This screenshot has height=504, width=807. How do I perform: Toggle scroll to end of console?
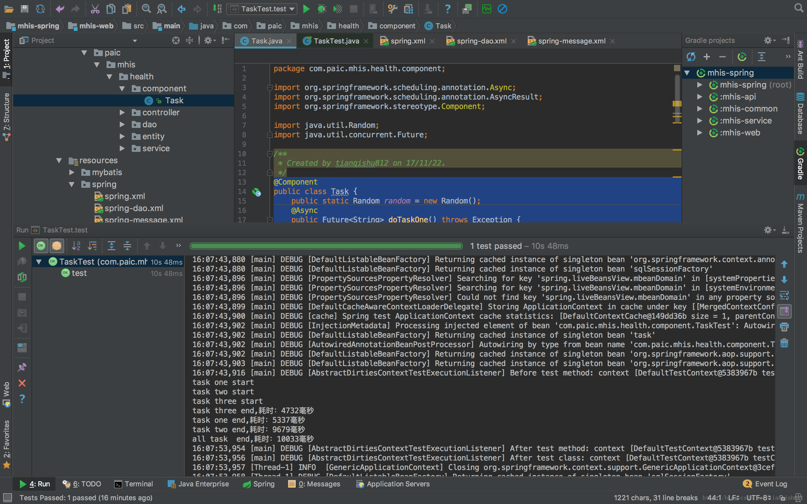[784, 311]
